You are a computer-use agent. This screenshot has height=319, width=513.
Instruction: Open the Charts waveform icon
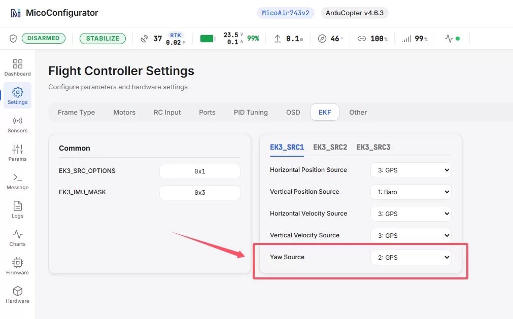pos(17,234)
